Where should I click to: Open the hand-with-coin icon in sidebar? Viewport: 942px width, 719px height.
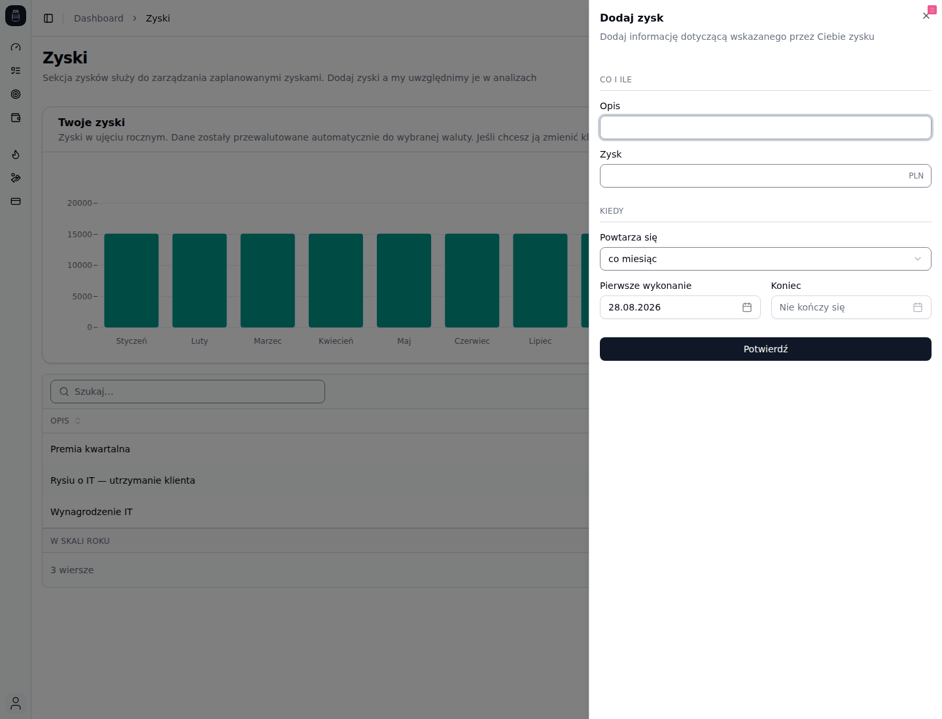pyautogui.click(x=16, y=178)
